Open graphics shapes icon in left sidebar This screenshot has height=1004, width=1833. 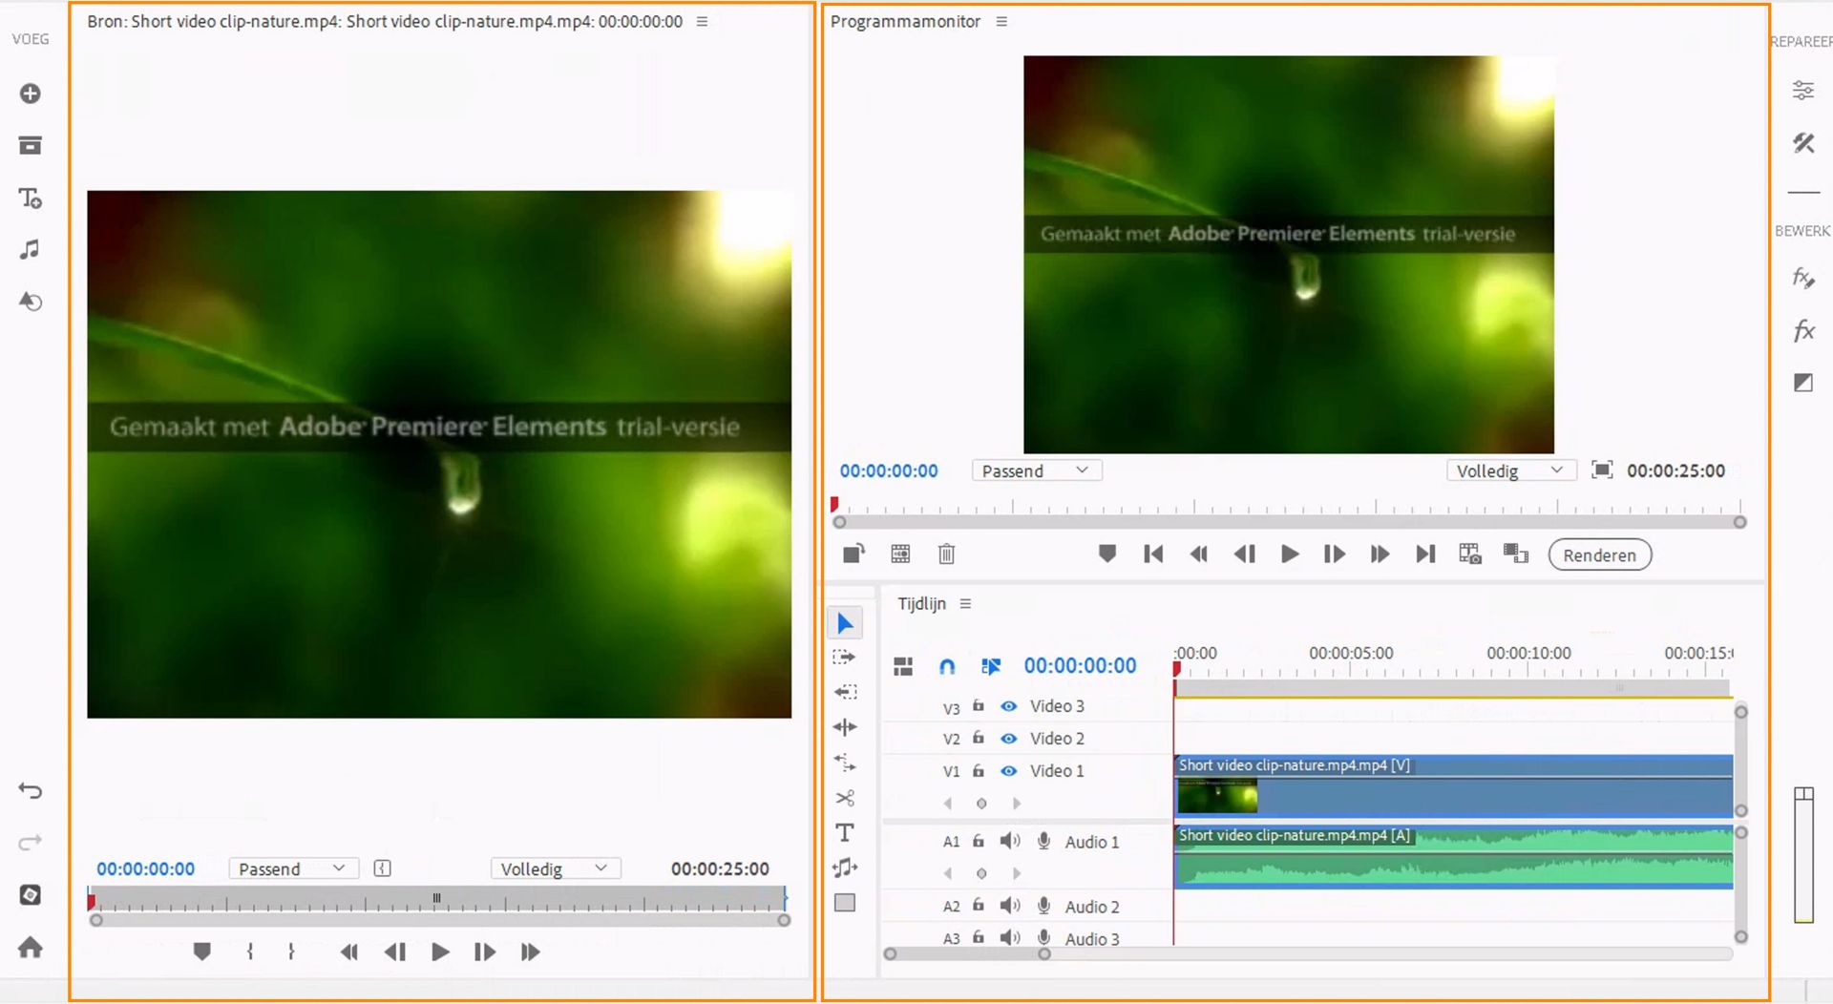pos(31,302)
